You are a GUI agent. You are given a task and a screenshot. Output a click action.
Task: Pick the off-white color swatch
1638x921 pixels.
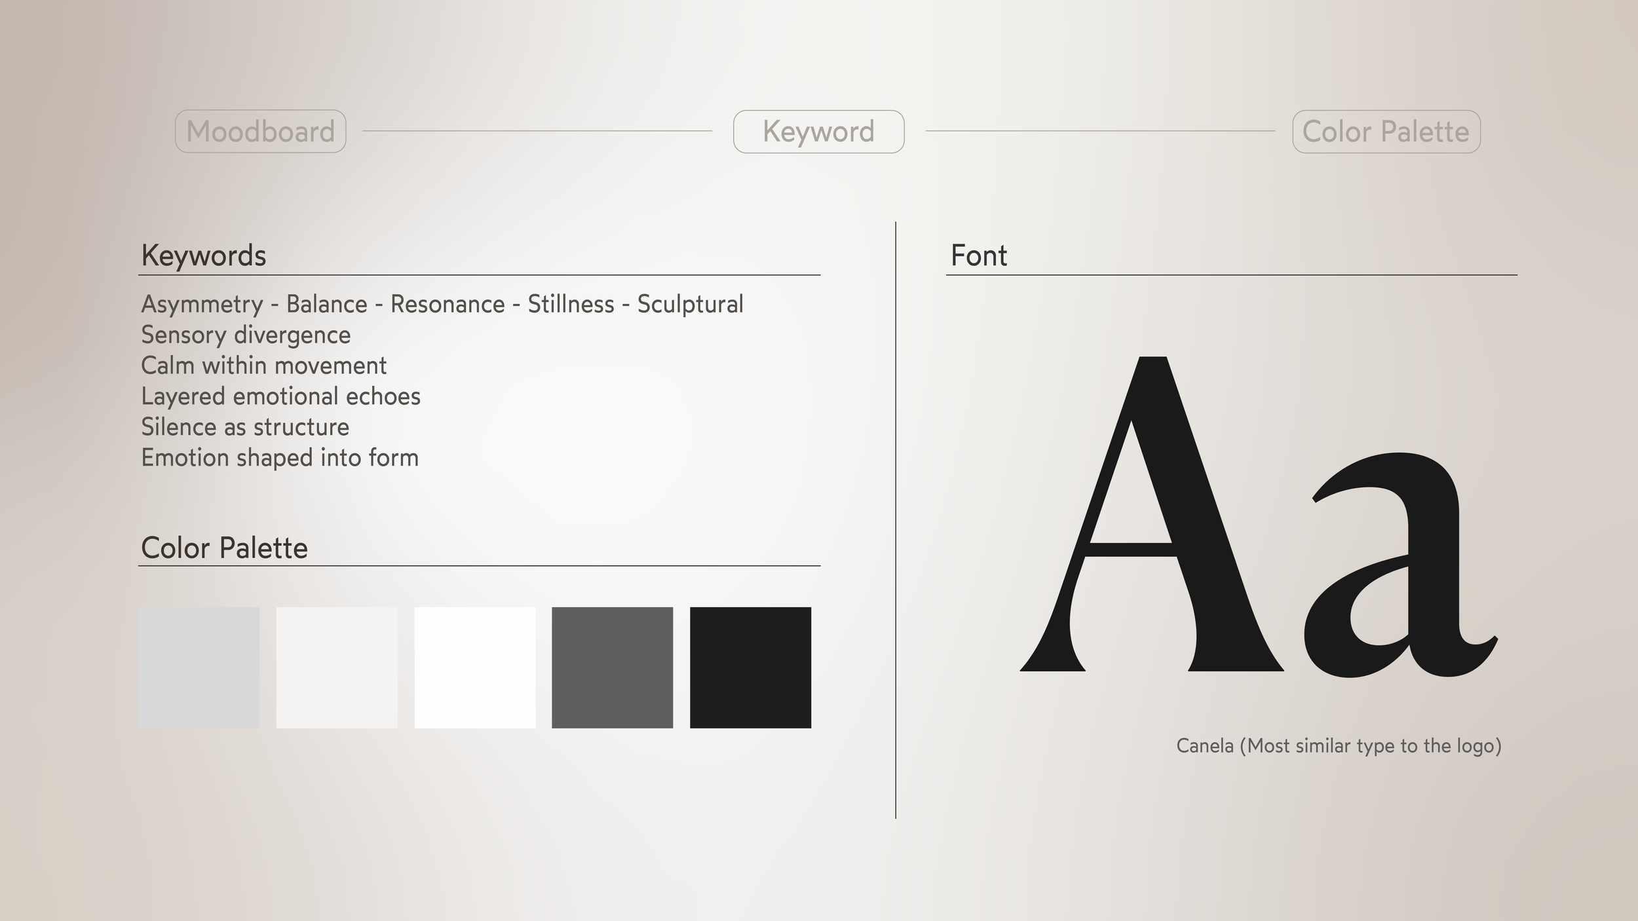point(337,667)
